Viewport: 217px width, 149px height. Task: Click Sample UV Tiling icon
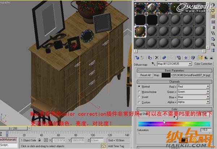click(213, 22)
